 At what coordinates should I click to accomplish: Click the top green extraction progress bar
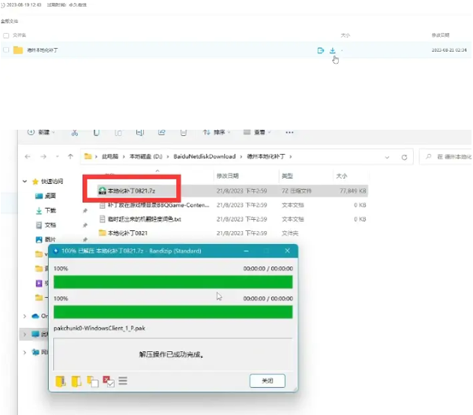coord(173,282)
